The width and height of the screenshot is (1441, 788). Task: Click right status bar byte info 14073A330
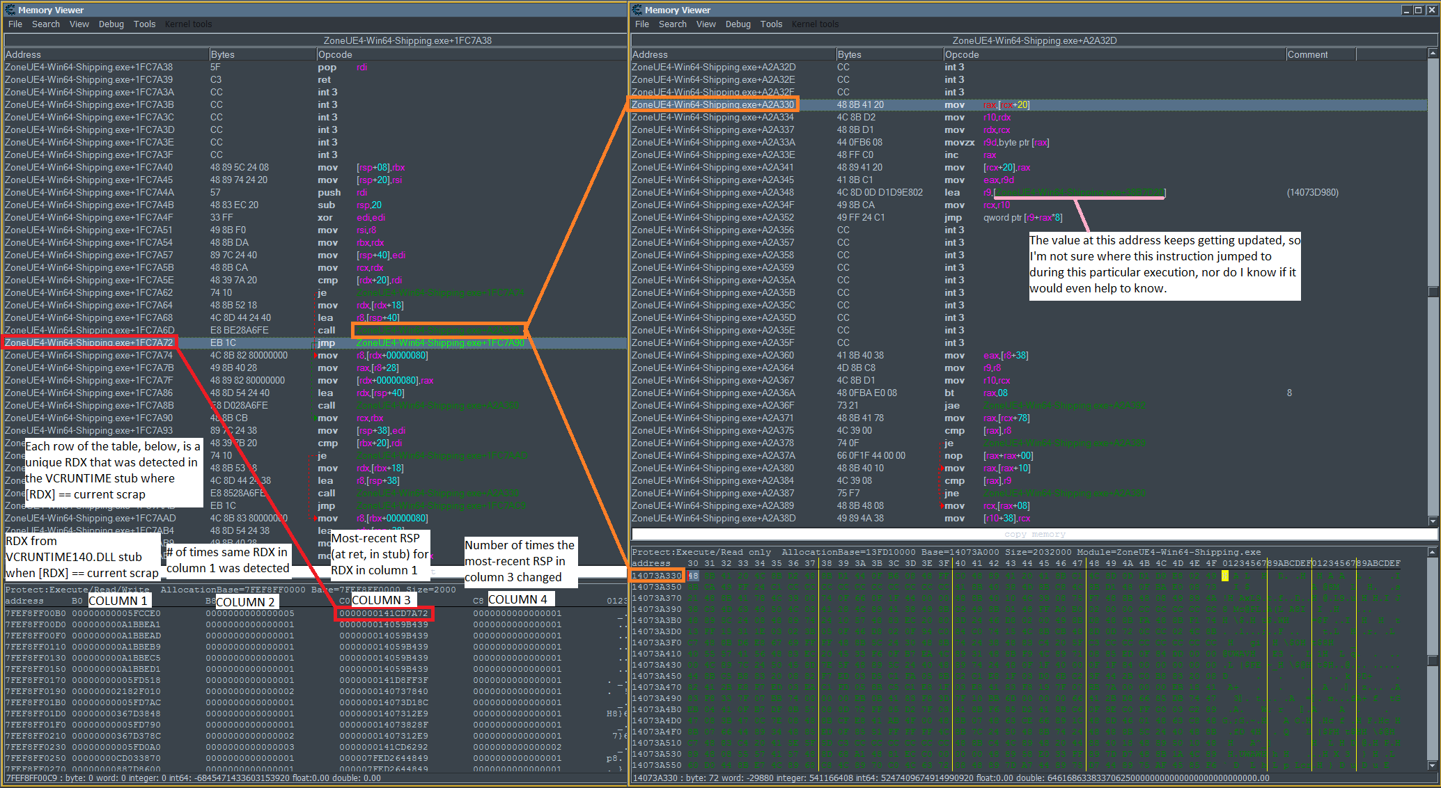pos(951,778)
